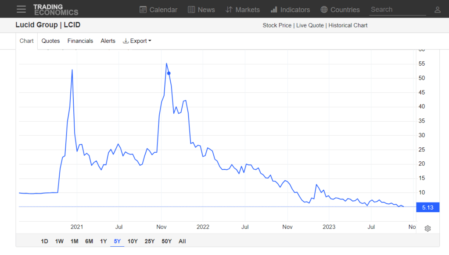The image size is (449, 255).
Task: Go to the News section
Action: [201, 10]
